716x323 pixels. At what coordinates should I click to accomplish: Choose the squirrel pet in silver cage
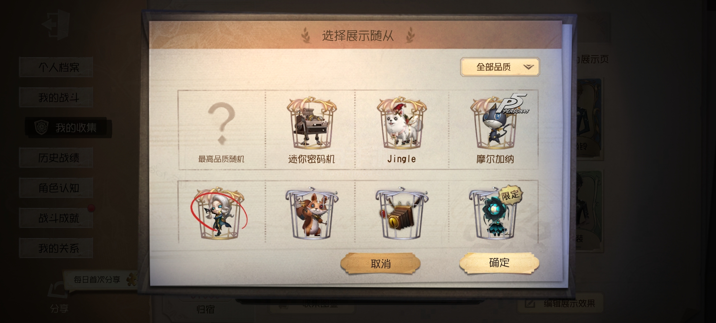[311, 212]
